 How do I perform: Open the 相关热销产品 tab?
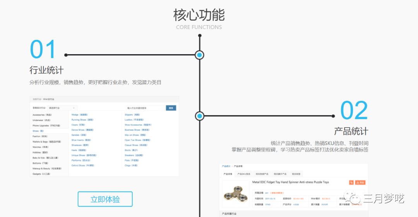click(x=262, y=174)
